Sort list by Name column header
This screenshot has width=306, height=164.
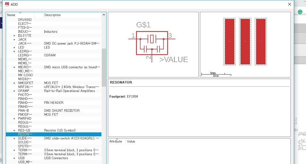(20, 15)
